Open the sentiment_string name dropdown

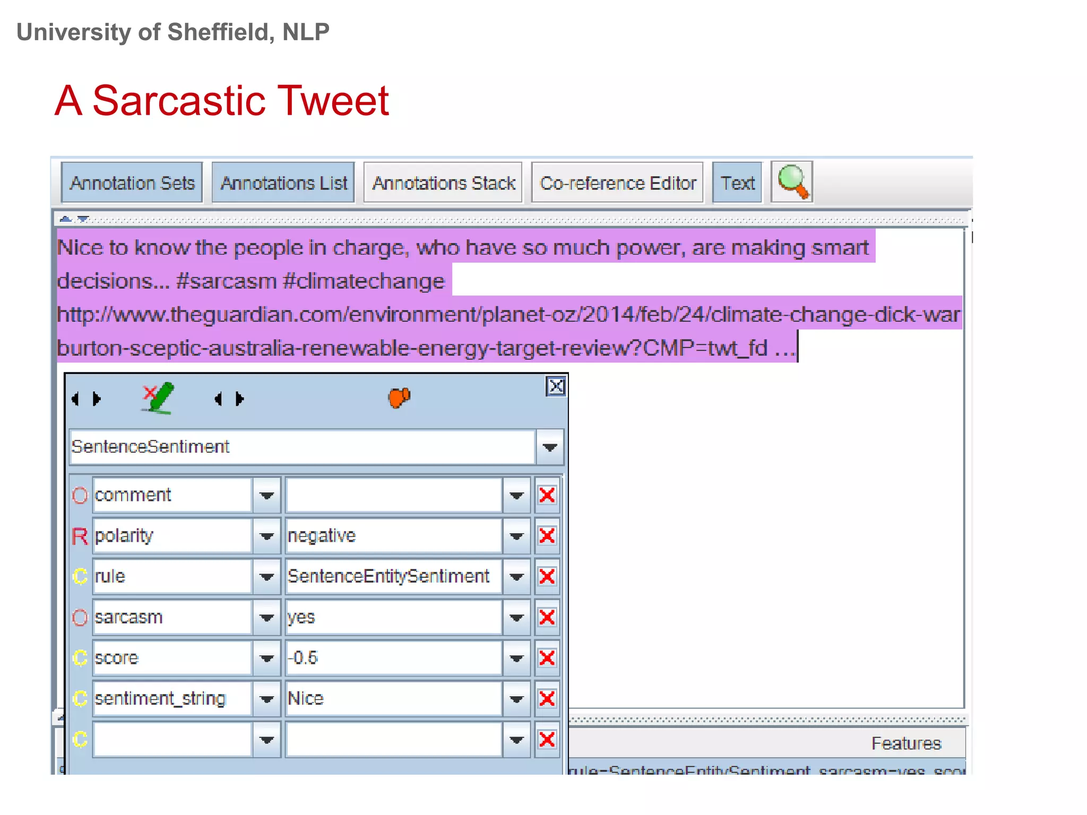click(266, 698)
